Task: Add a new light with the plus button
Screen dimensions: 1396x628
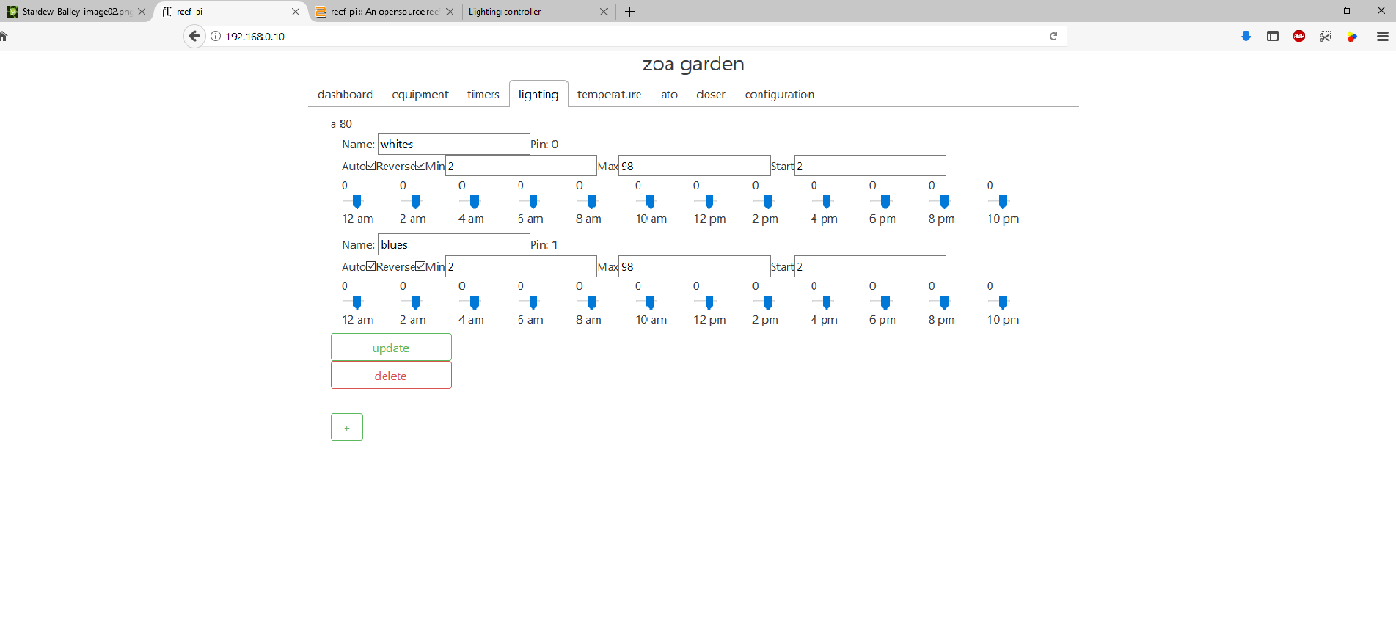Action: tap(347, 427)
